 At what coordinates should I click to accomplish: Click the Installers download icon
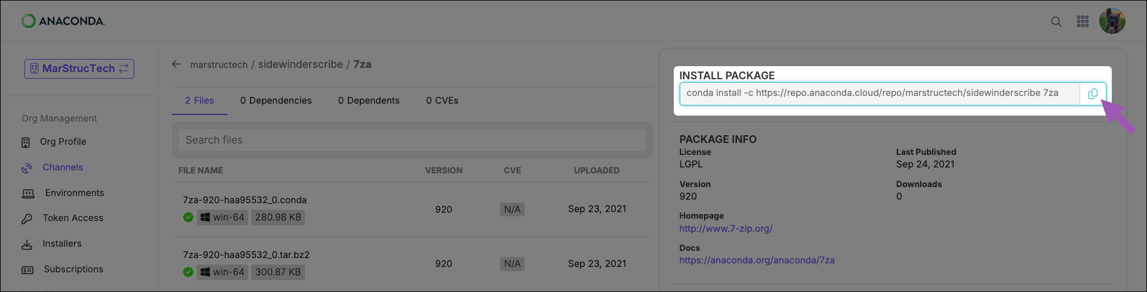(x=27, y=244)
